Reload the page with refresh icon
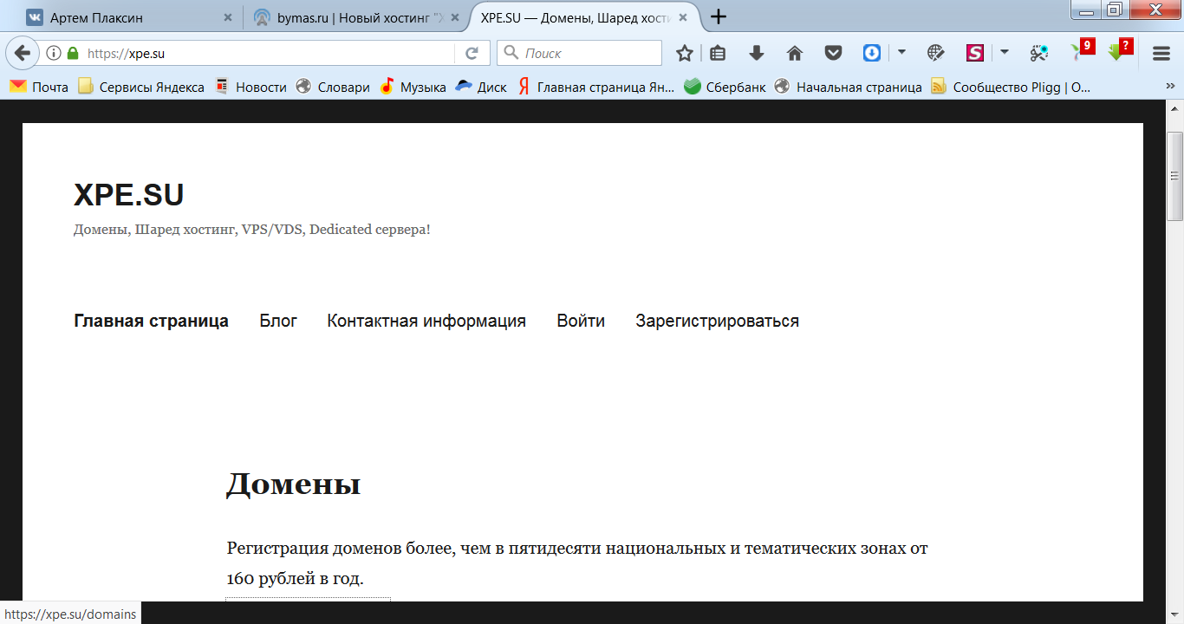Image resolution: width=1184 pixels, height=624 pixels. click(x=472, y=54)
